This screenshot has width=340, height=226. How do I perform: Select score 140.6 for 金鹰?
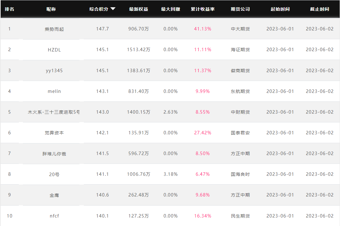(x=102, y=195)
